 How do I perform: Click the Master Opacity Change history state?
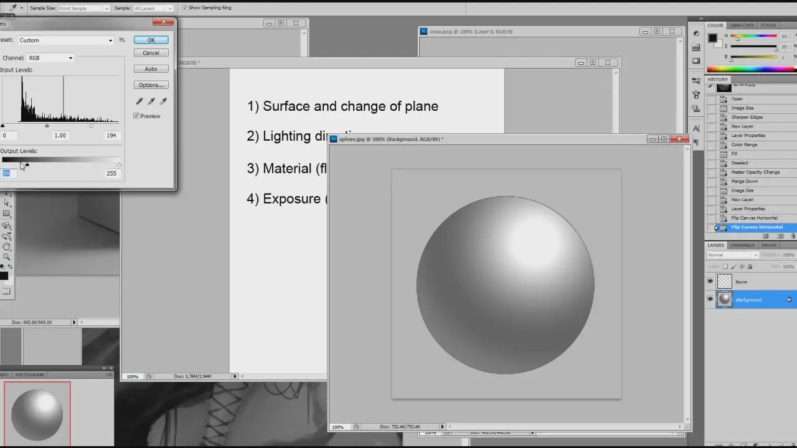757,172
